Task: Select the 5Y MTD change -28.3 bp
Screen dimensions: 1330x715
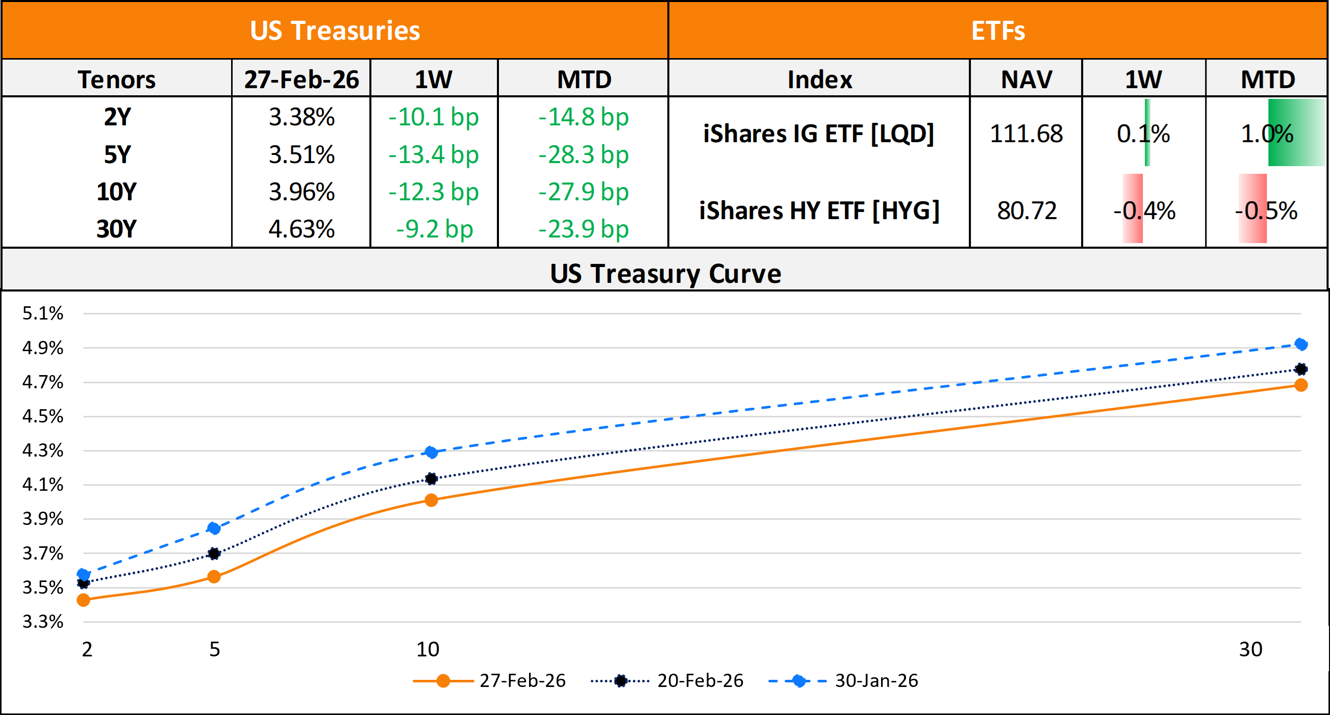Action: tap(583, 154)
